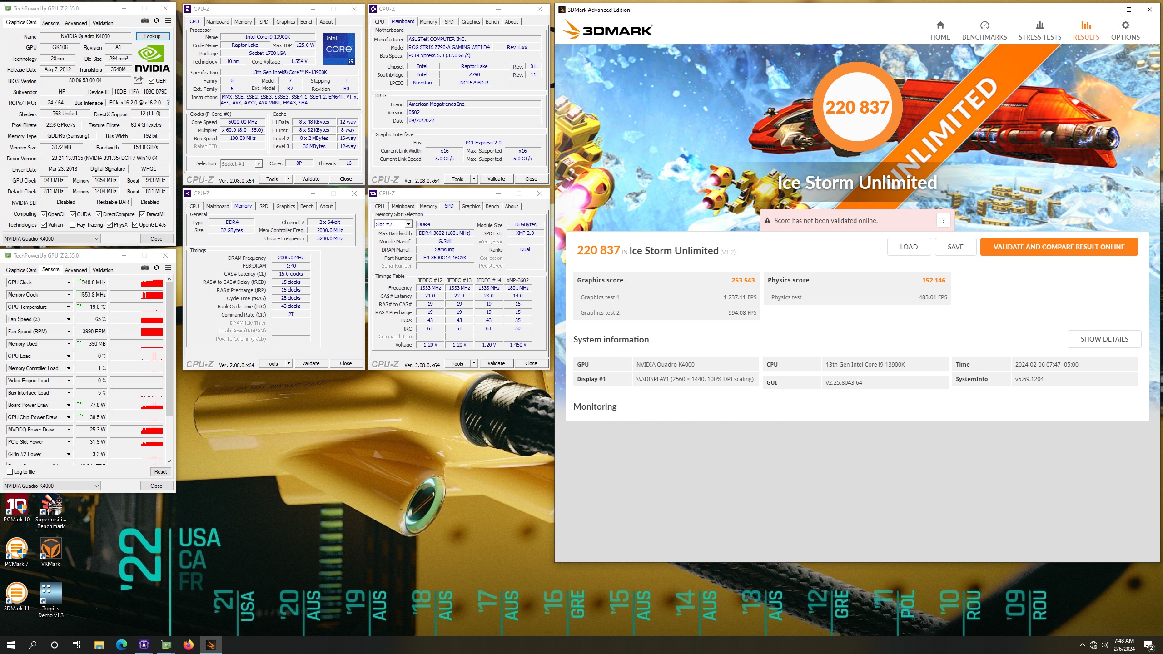Viewport: 1163px width, 654px height.
Task: Click the question mark help button beside validation warning
Action: tap(943, 220)
